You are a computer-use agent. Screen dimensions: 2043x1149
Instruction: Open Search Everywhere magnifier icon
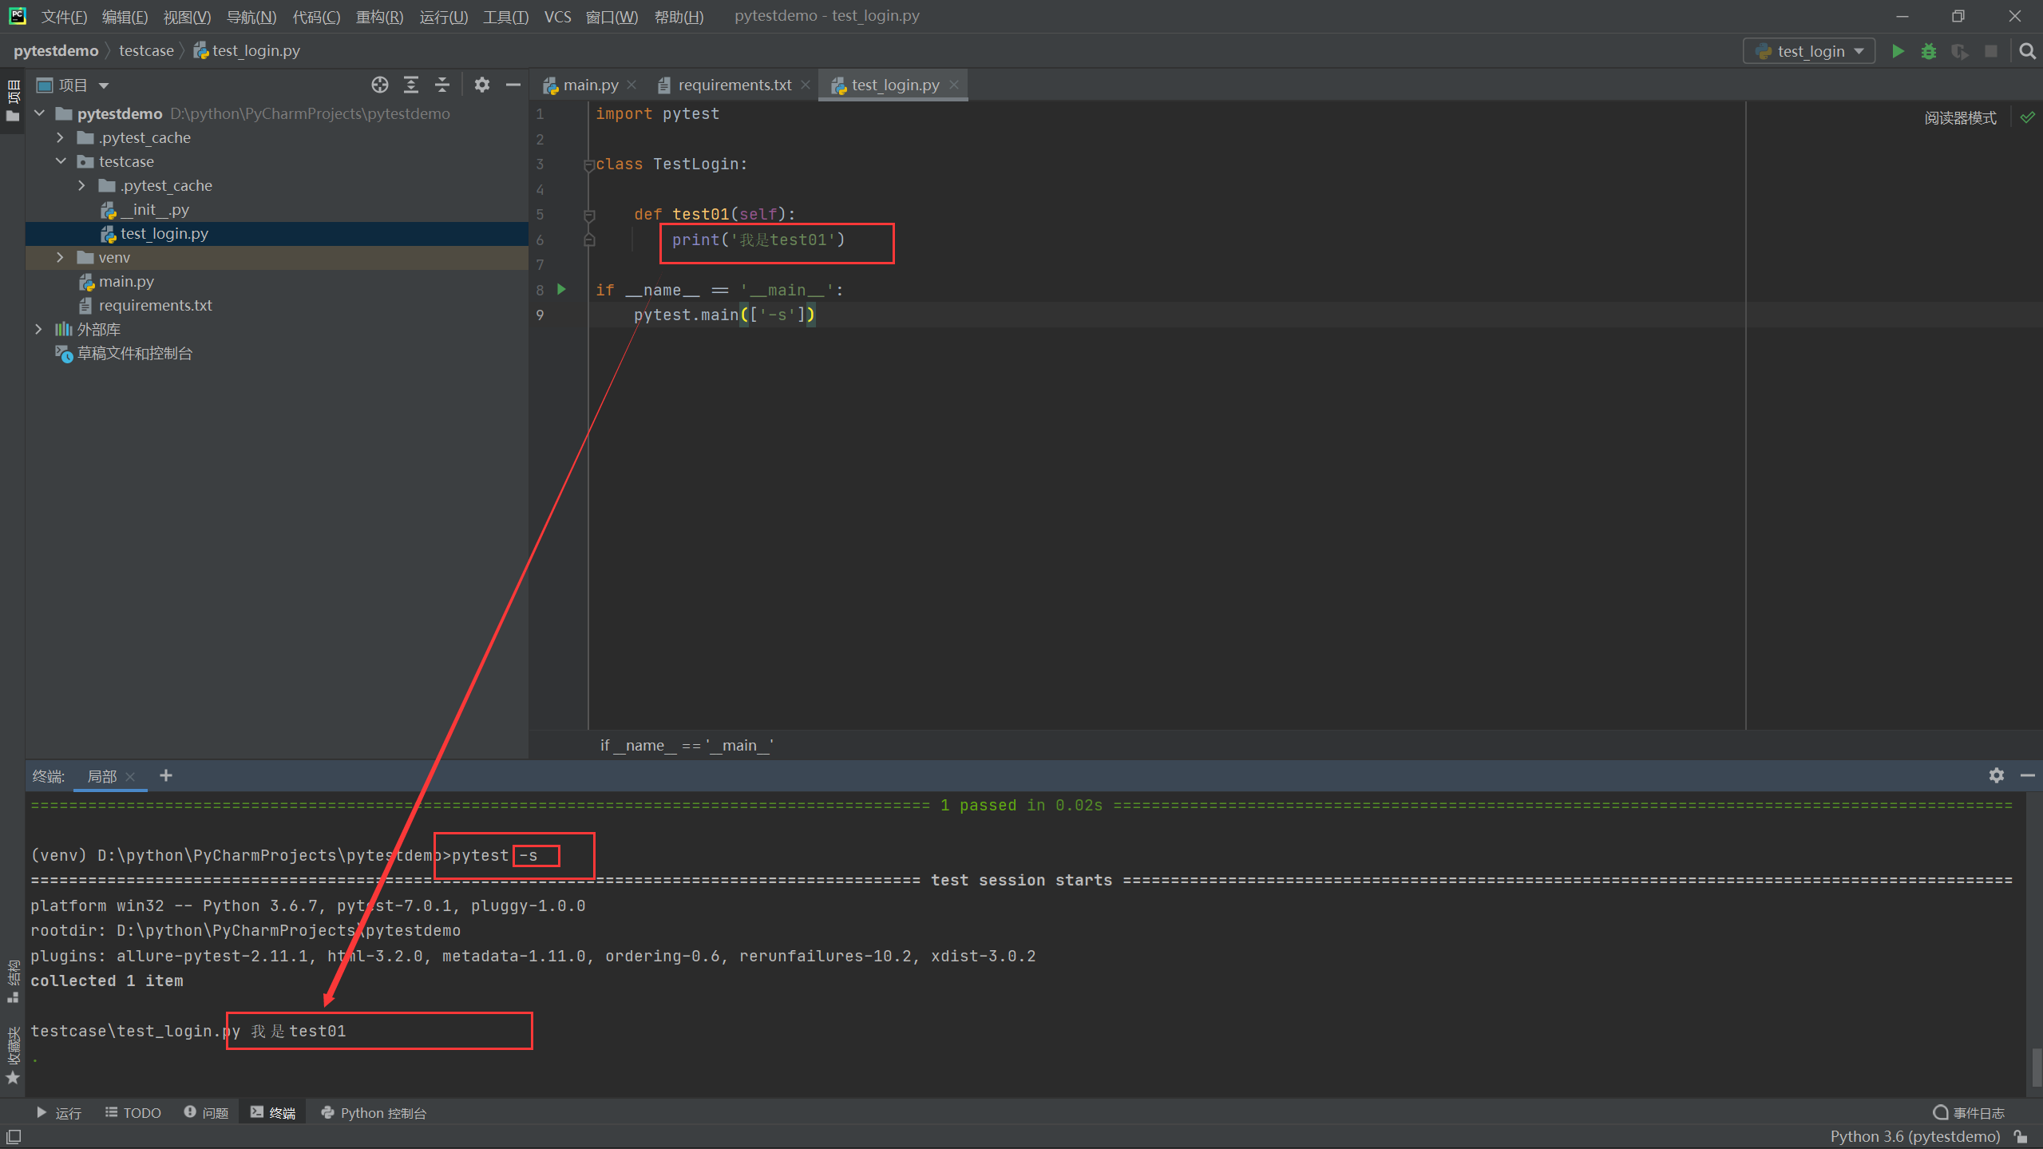[2027, 51]
